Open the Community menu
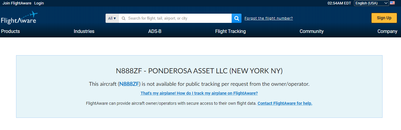This screenshot has height=130, width=401. pyautogui.click(x=311, y=31)
